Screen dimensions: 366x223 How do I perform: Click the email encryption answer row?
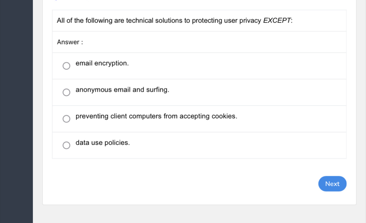point(199,65)
